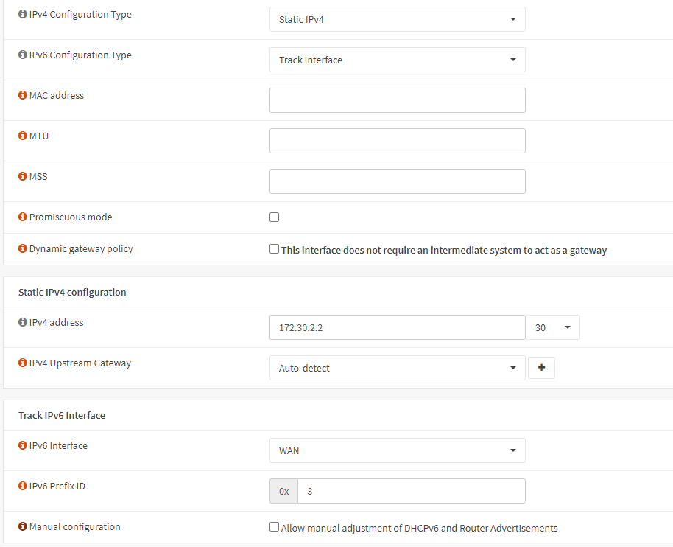This screenshot has height=547, width=673.
Task: Click the info icon beside Promiscuous mode
Action: tap(23, 217)
